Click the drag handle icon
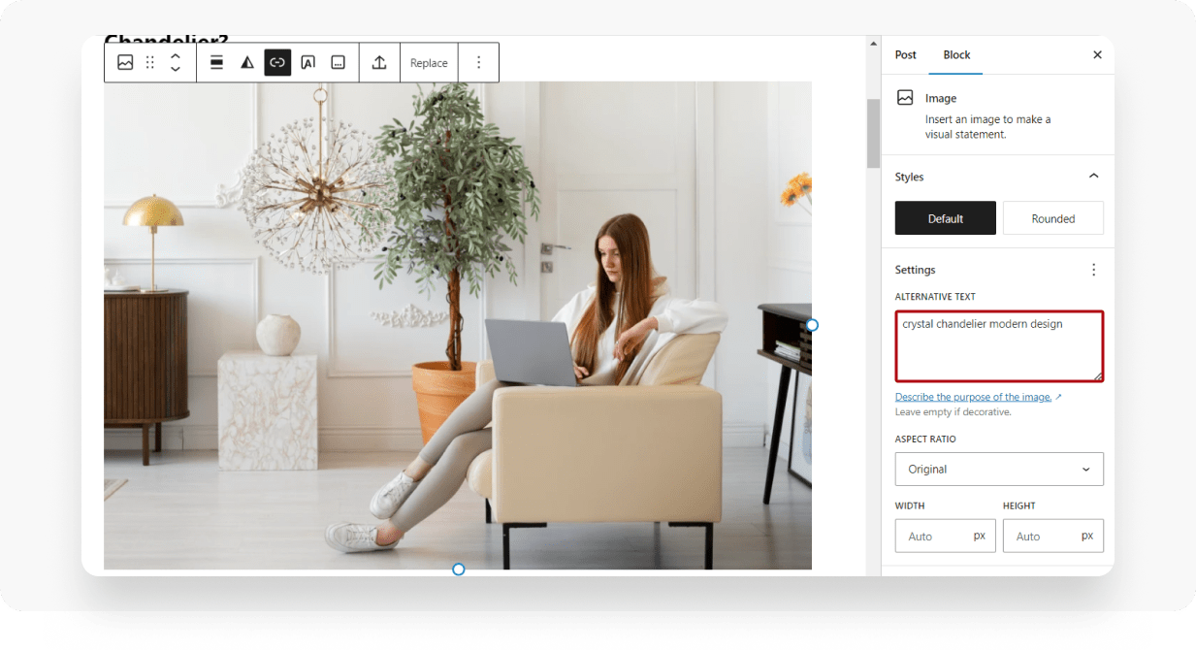This screenshot has height=651, width=1196. (149, 62)
